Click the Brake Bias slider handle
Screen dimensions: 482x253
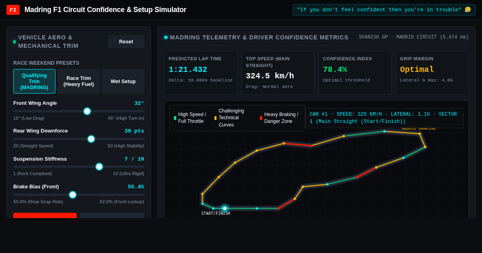point(73,195)
